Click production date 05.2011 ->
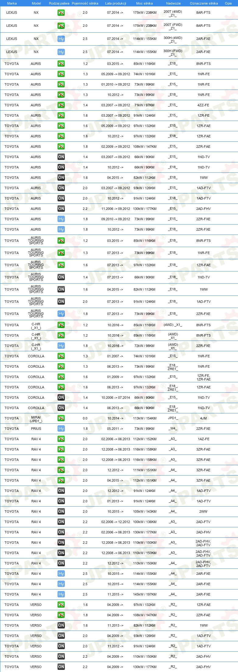The height and width of the screenshot is (672, 238). 115,429
